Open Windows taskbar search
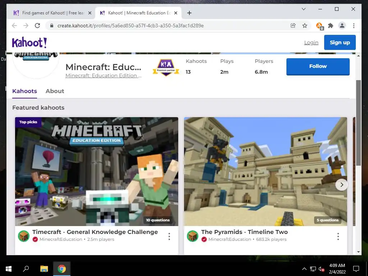 tap(26, 269)
